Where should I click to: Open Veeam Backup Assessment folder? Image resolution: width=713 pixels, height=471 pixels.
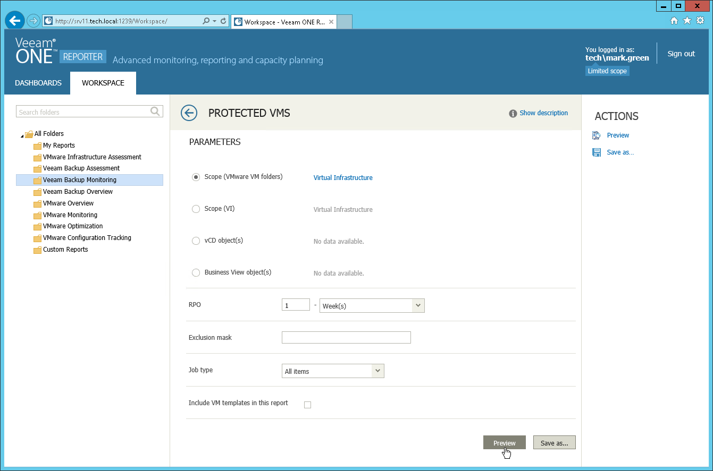(81, 168)
